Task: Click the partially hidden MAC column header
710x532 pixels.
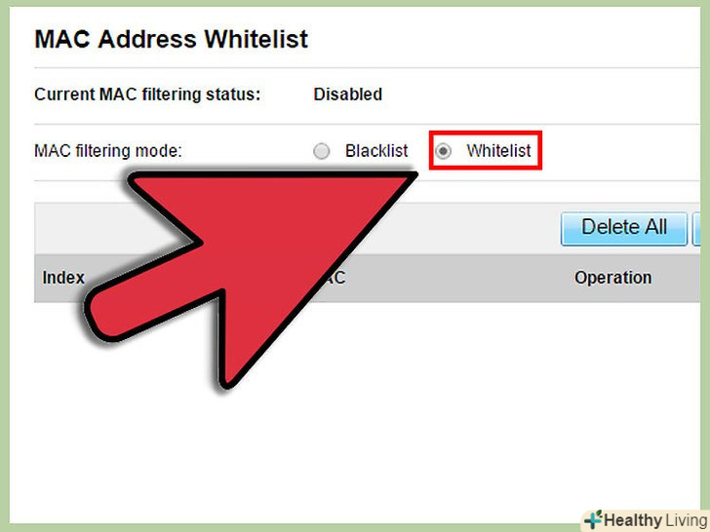Action: [335, 278]
